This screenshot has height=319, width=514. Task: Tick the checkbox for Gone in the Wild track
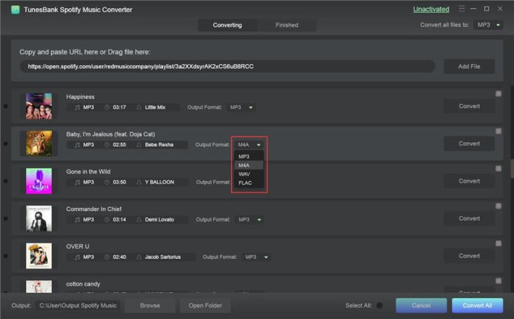click(498, 168)
